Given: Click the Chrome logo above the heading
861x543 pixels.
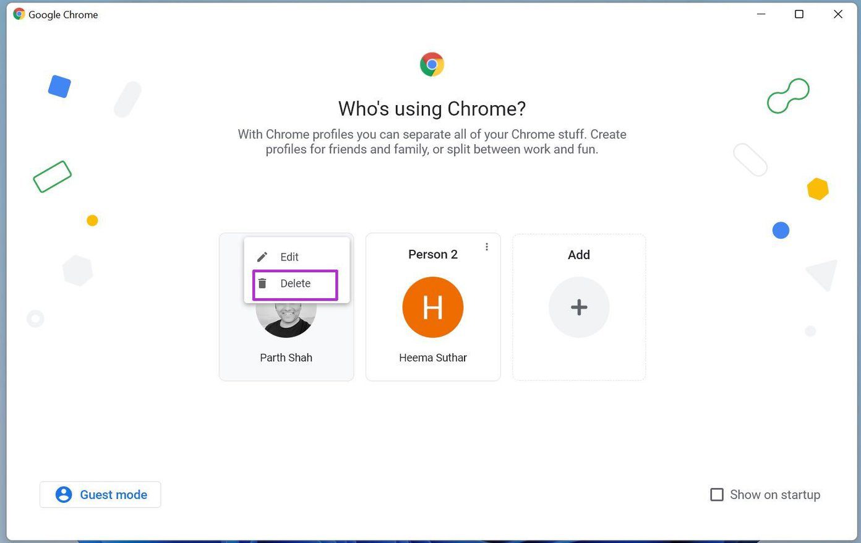Looking at the screenshot, I should tap(432, 64).
